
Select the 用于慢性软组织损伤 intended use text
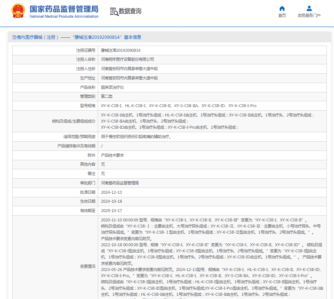(x=136, y=137)
